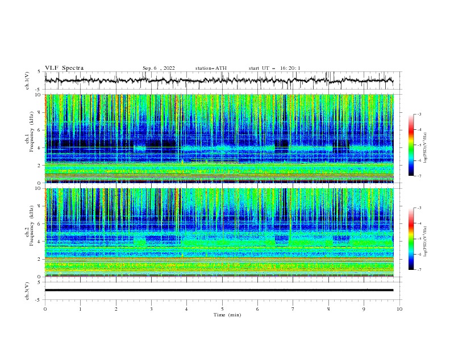Click the '-3' tick on upper colorbar
The width and height of the screenshot is (450, 347).
419,114
